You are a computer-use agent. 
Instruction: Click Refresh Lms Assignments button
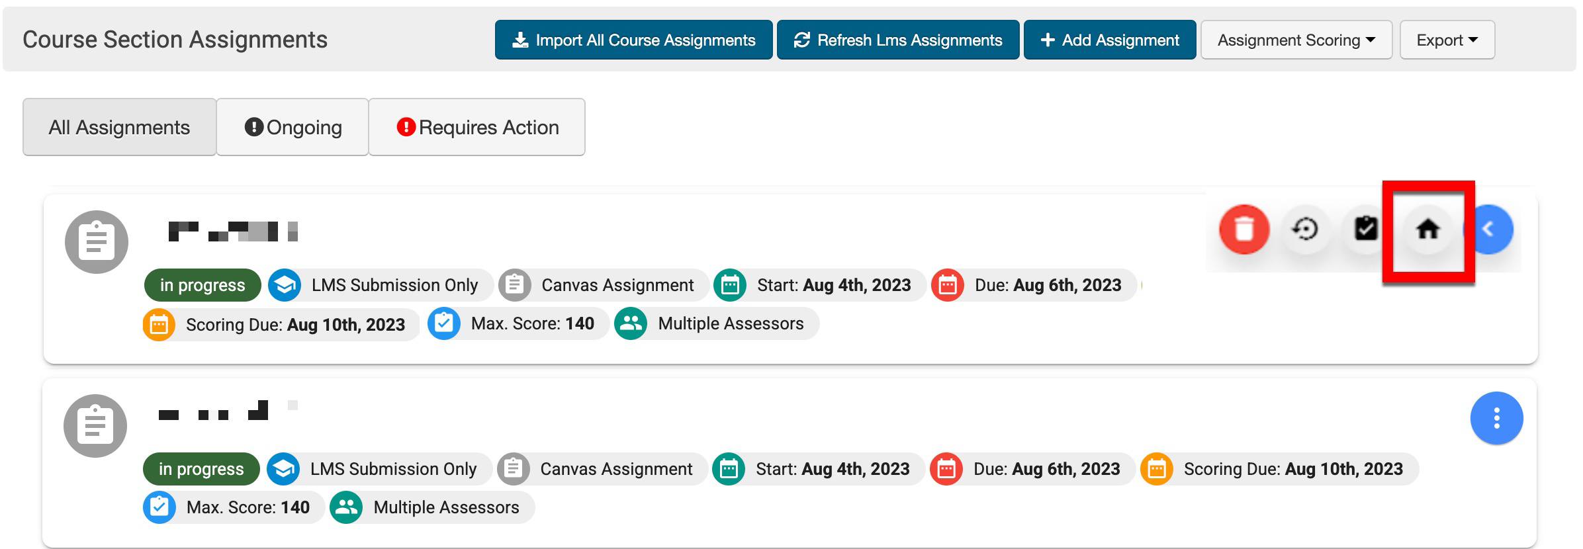point(897,40)
